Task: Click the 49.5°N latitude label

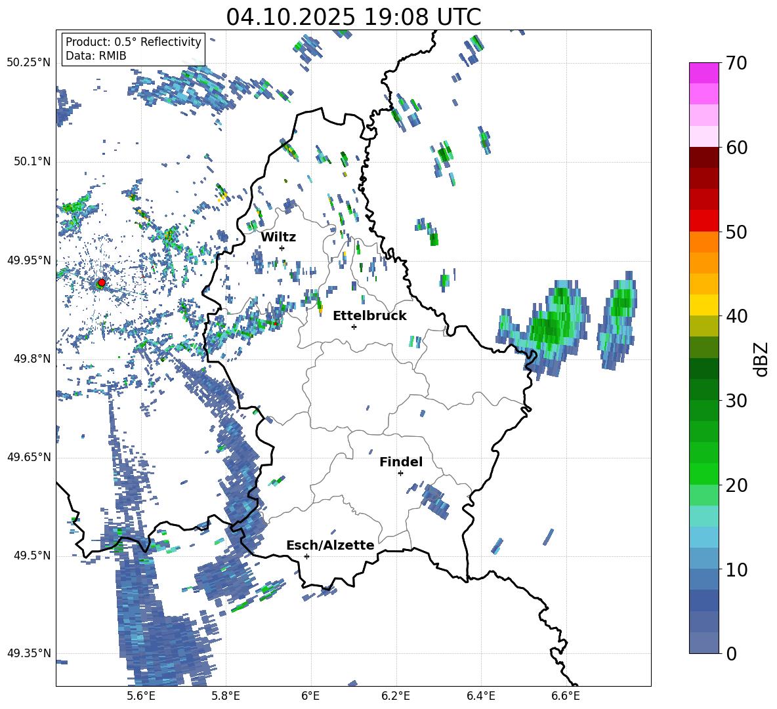Action: tap(32, 556)
